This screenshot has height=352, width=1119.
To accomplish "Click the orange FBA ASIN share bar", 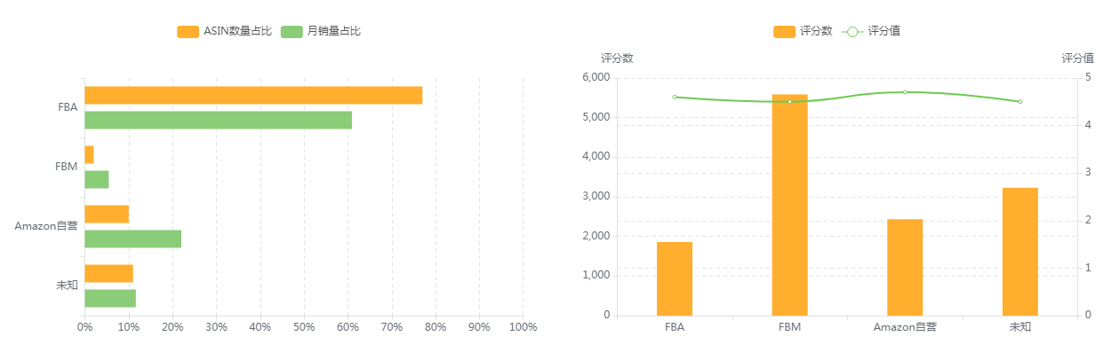I will tap(253, 96).
